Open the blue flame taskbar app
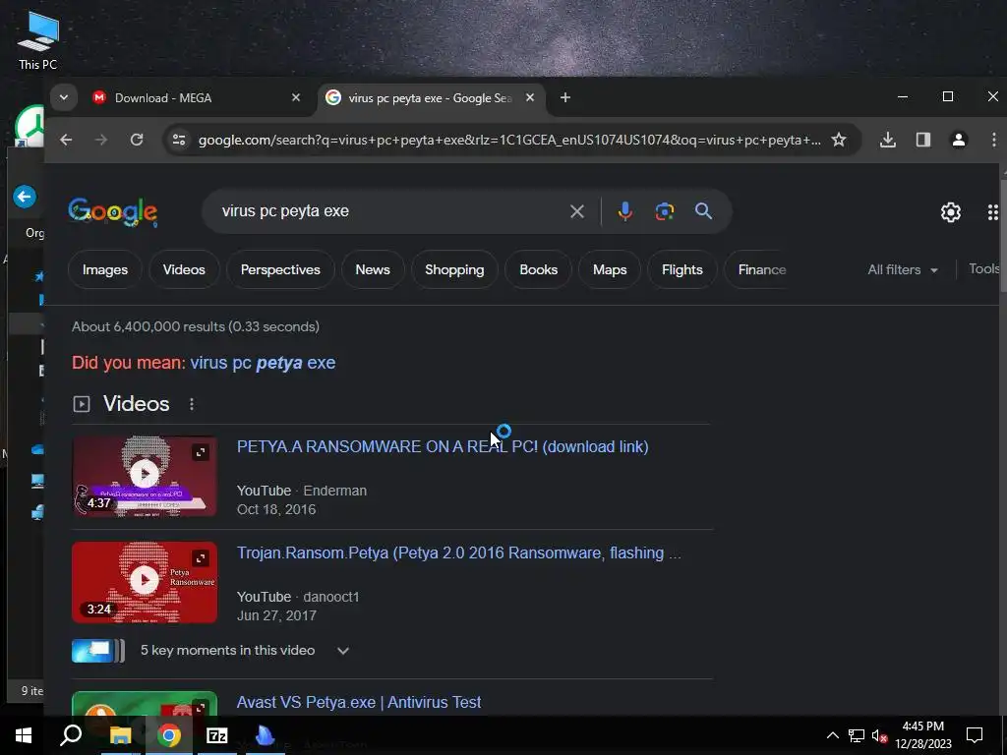The width and height of the screenshot is (1007, 755). tap(266, 735)
